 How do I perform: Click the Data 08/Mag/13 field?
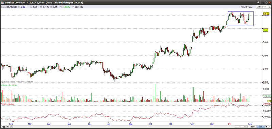pyautogui.click(x=9, y=7)
